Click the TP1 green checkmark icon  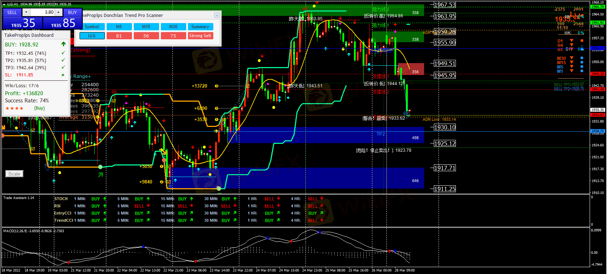63,53
